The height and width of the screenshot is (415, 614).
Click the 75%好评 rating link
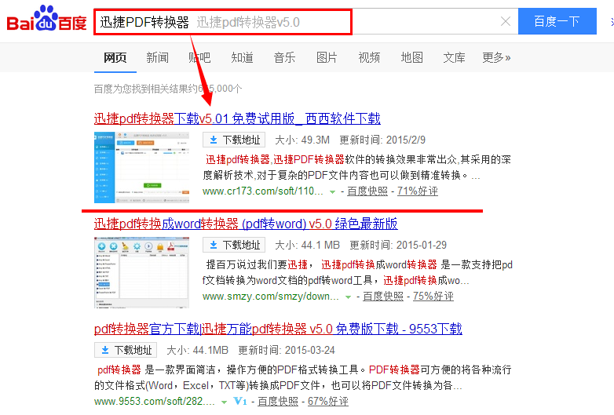click(x=433, y=297)
